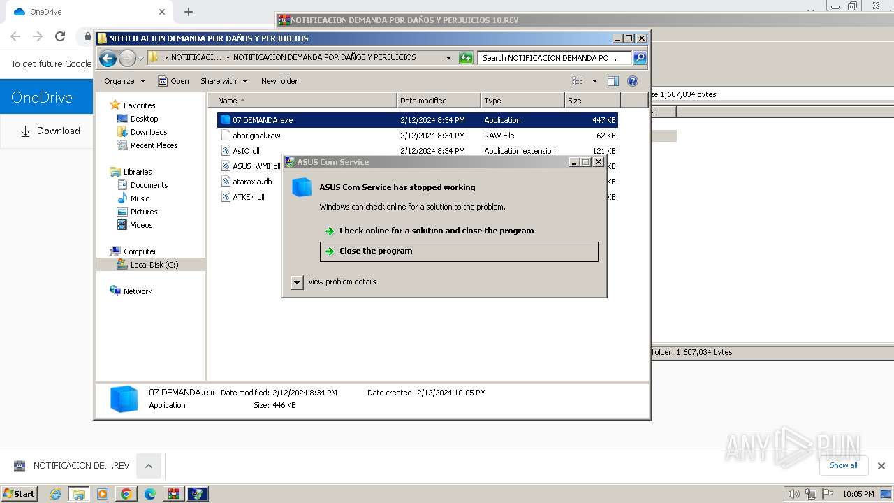The height and width of the screenshot is (503, 894).
Task: Open Windows Media Player from taskbar
Action: pos(103,494)
